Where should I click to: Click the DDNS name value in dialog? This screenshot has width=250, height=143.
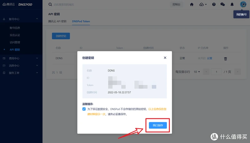[111, 70]
